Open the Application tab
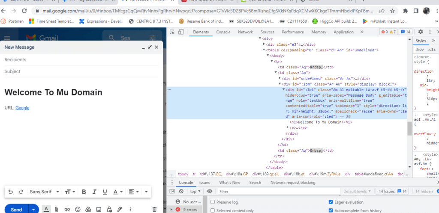 pos(343,32)
